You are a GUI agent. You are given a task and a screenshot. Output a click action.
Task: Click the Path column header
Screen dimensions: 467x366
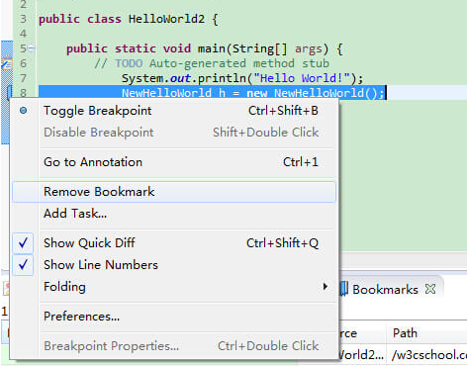(x=426, y=333)
